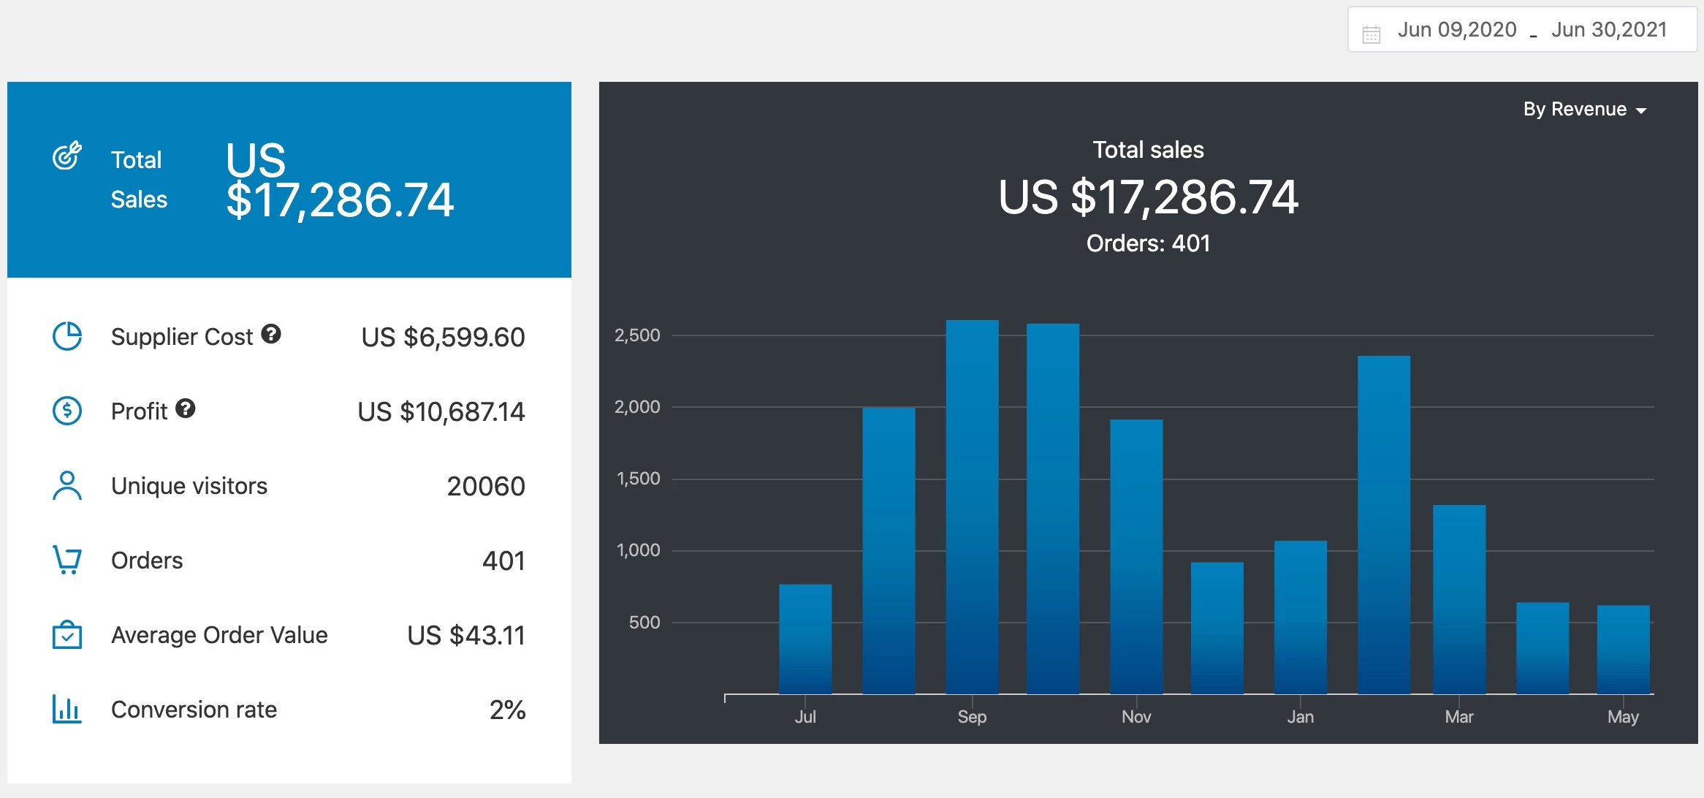Click the 1,000 y-axis label
The width and height of the screenshot is (1704, 798).
[638, 550]
